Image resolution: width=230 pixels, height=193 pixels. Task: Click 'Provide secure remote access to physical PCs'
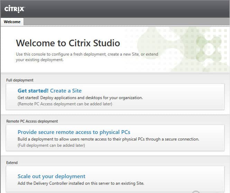74,132
